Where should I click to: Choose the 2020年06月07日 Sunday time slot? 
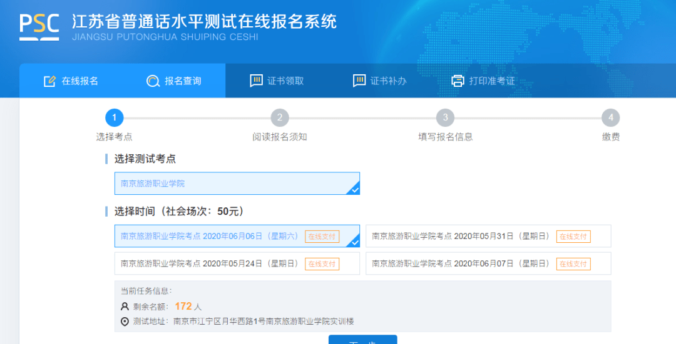tap(488, 263)
